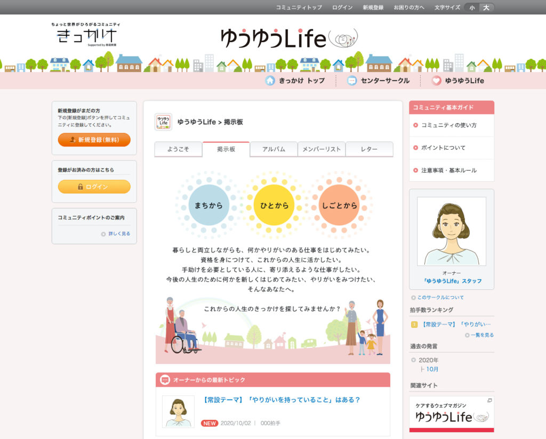This screenshot has width=546, height=439.
Task: Switch to the アルバム tab
Action: point(274,149)
